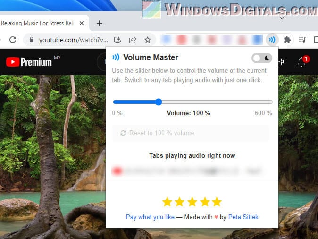This screenshot has width=318, height=239.
Task: Click the volume slider handle
Action: (x=159, y=102)
